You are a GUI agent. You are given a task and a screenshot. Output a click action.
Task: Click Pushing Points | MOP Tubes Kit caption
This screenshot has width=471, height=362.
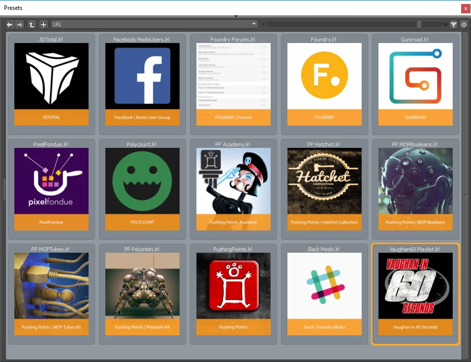[x=51, y=326]
